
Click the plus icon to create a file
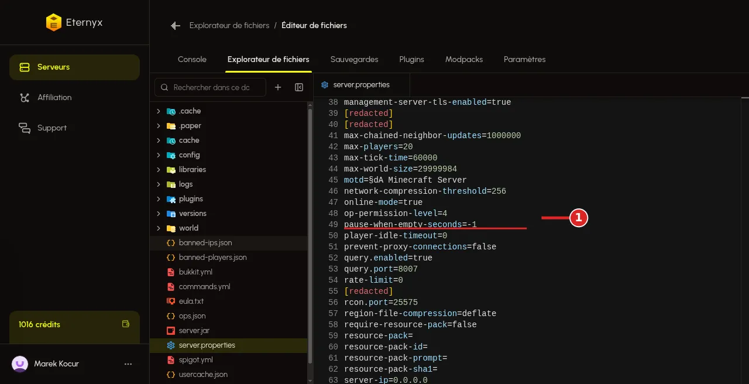(x=278, y=87)
